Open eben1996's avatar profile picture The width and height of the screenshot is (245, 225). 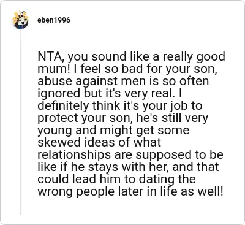tap(21, 20)
